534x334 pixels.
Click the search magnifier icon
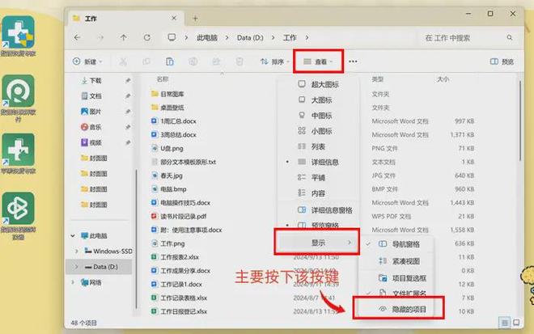click(510, 37)
